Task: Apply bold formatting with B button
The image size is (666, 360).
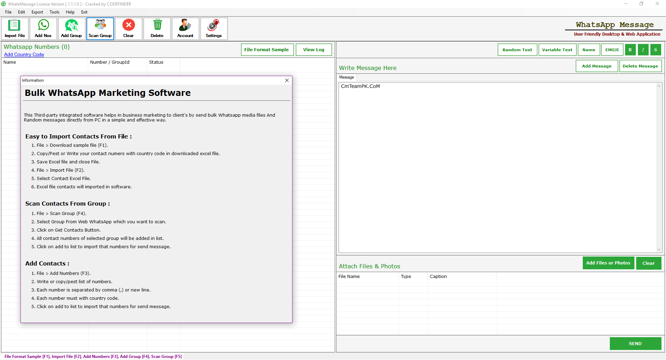Action: pos(630,50)
